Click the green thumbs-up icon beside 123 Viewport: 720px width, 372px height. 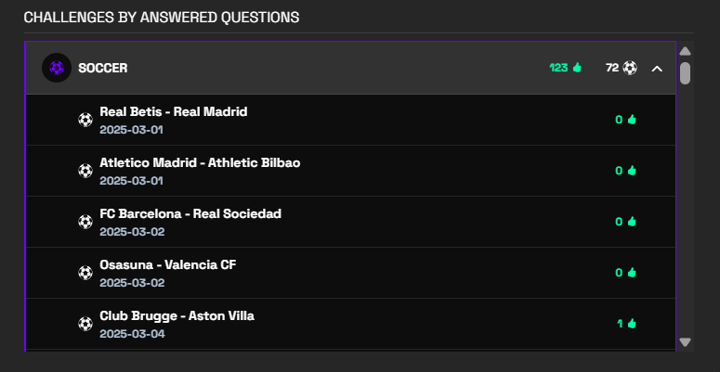tap(577, 68)
